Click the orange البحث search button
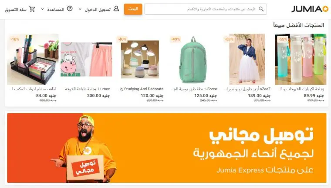 pyautogui.click(x=133, y=9)
